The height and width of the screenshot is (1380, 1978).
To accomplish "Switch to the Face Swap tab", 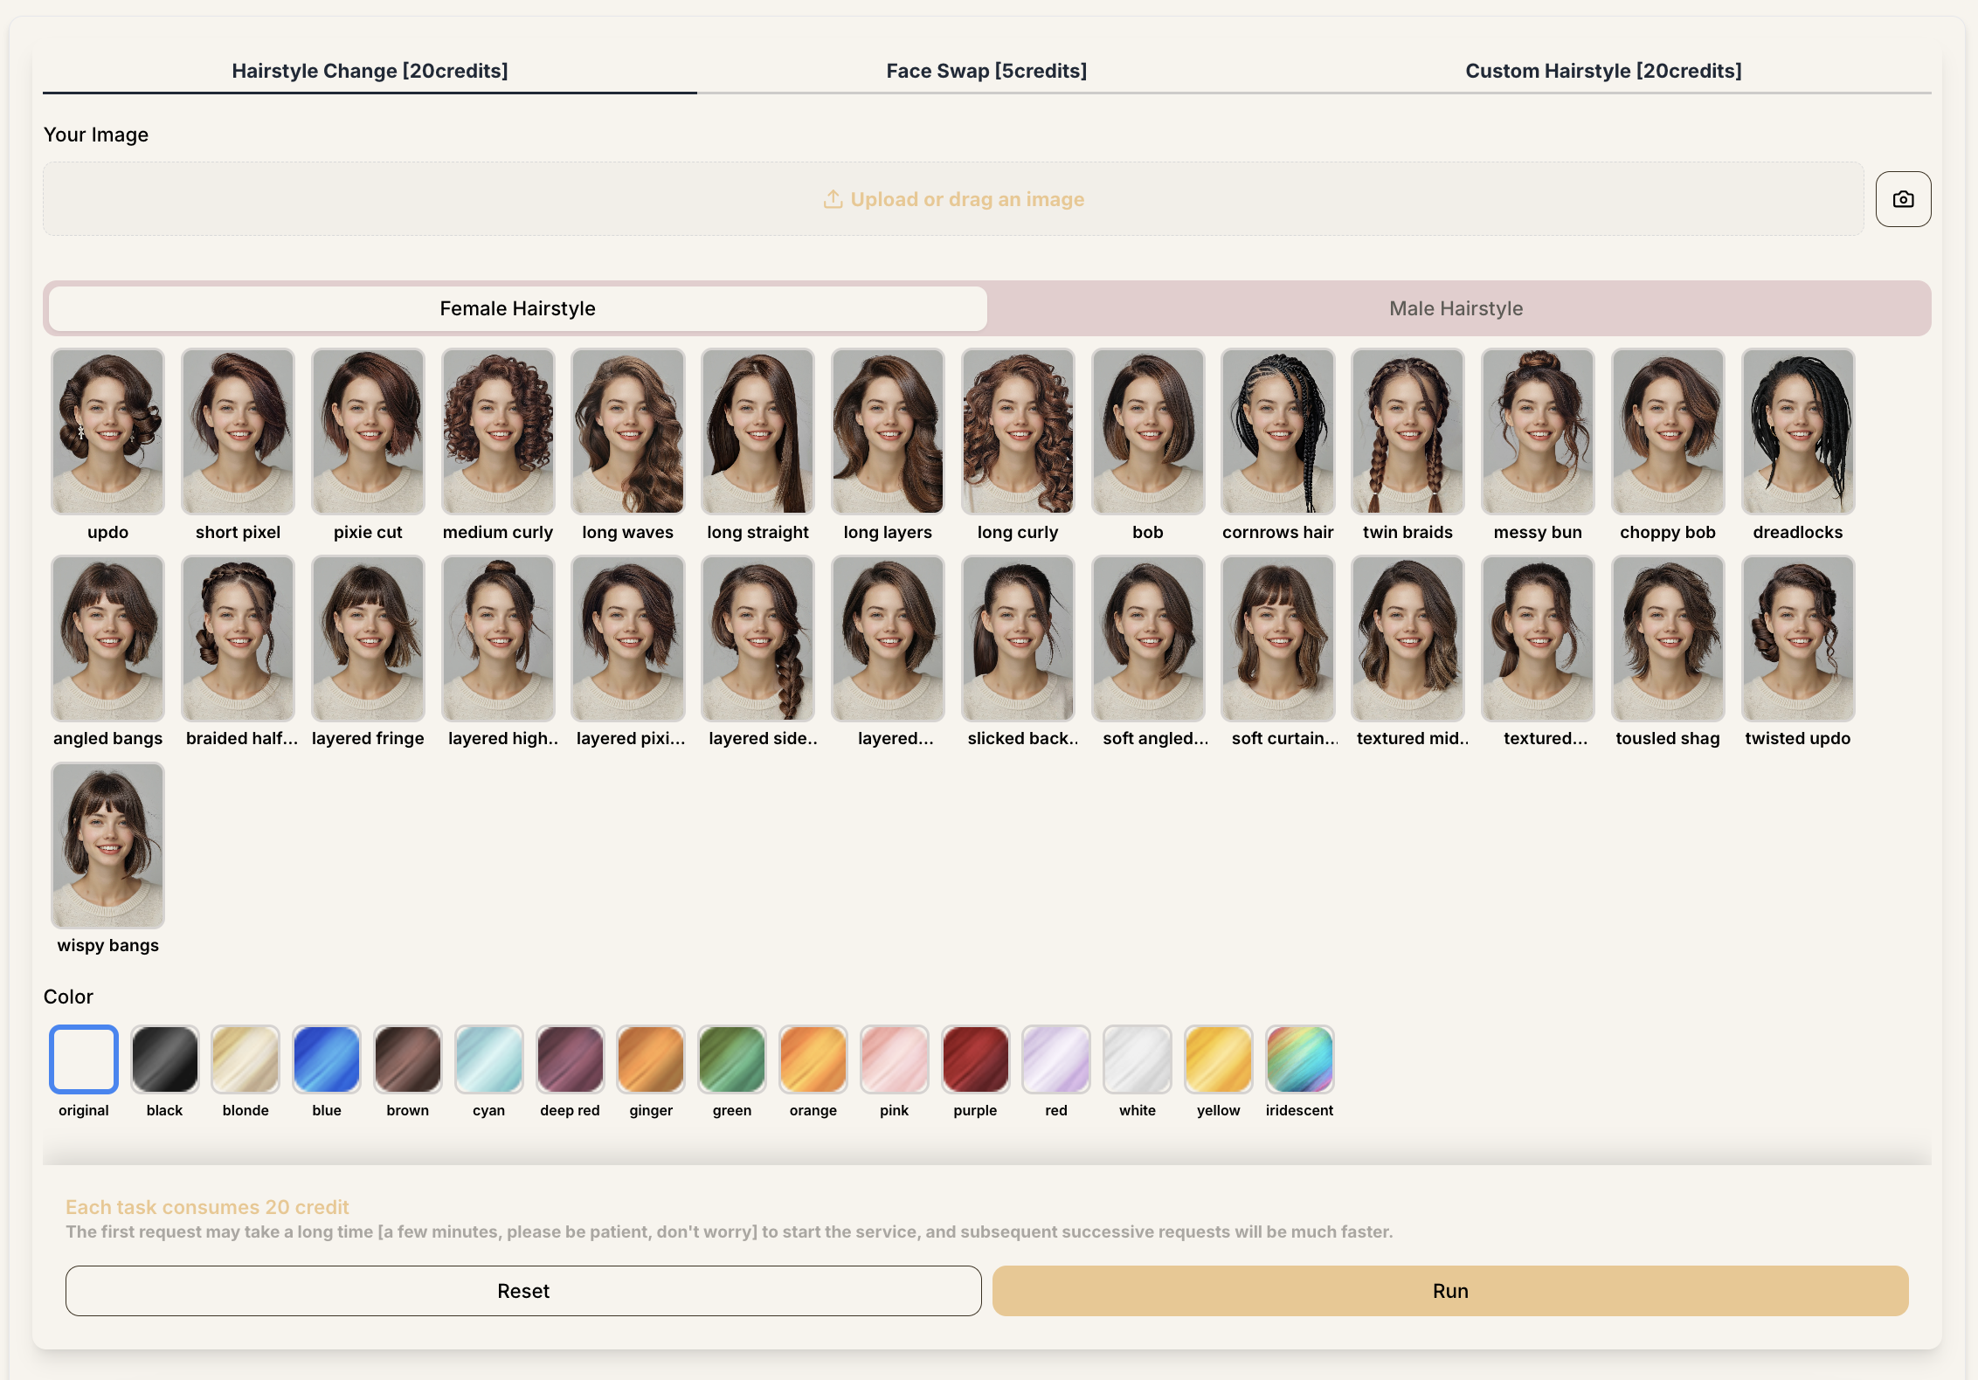I will click(986, 71).
